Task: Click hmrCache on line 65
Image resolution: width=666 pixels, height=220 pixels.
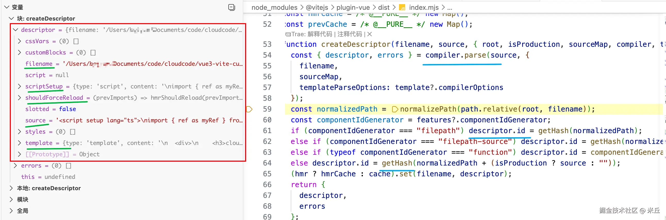Action: (x=338, y=174)
